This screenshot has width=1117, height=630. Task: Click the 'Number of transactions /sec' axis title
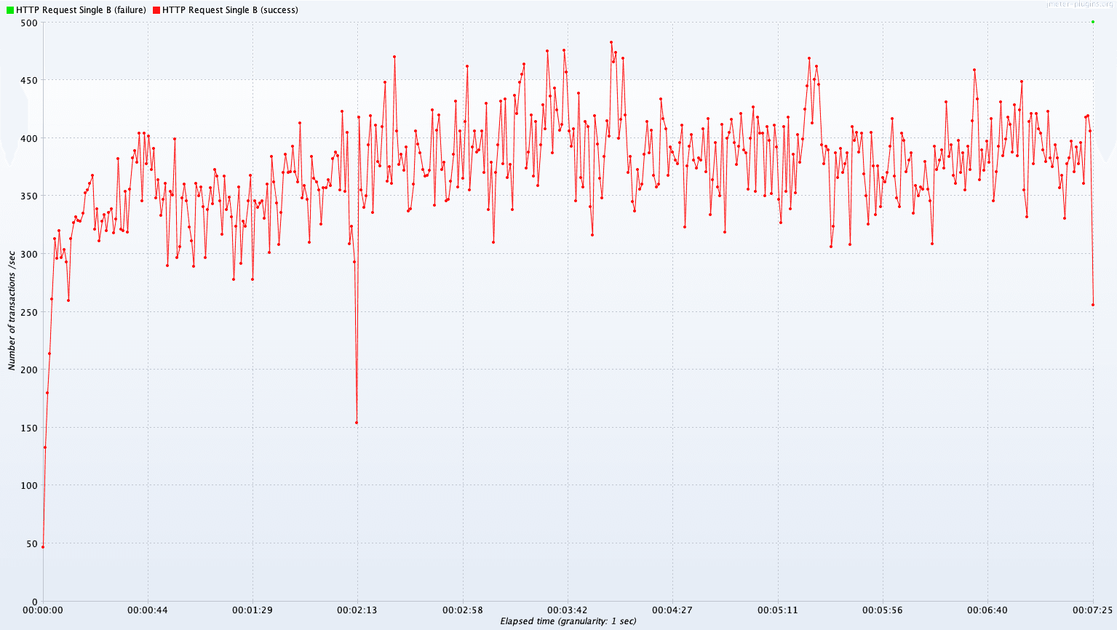(x=12, y=311)
